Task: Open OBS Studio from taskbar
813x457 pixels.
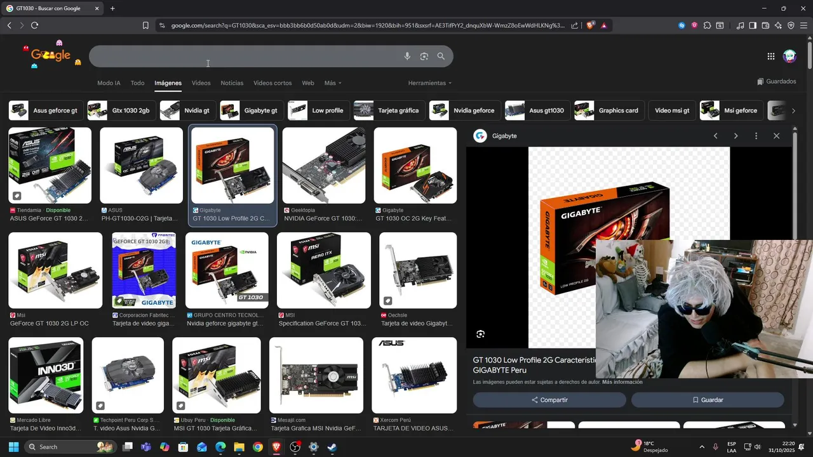Action: [x=295, y=447]
